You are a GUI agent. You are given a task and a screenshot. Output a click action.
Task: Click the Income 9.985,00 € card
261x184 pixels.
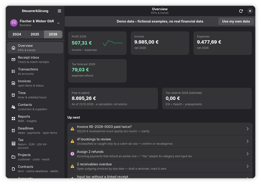point(160,43)
